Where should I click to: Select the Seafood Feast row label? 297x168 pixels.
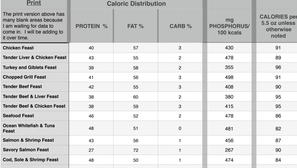[x=18, y=116]
